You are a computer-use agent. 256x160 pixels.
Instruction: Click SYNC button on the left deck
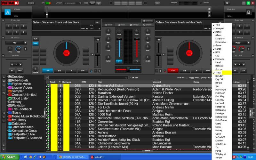click(83, 70)
